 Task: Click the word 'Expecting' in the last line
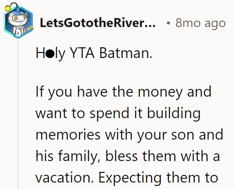pos(130,179)
